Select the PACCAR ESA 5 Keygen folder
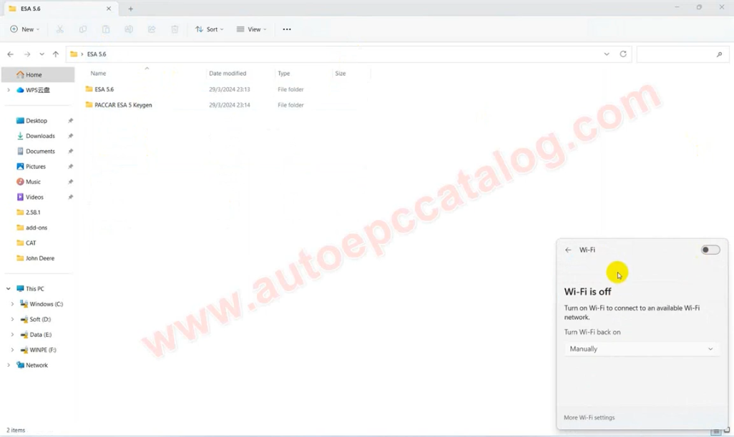The image size is (734, 437). click(123, 105)
